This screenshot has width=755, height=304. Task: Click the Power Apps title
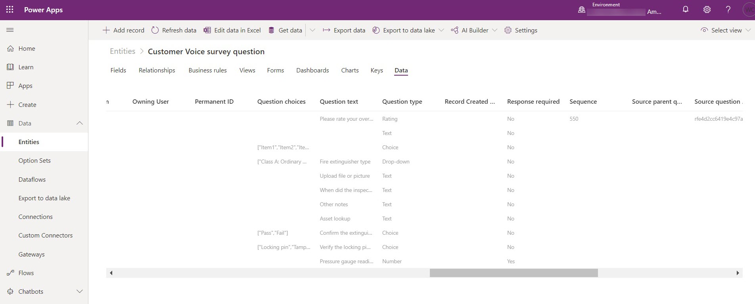[43, 10]
